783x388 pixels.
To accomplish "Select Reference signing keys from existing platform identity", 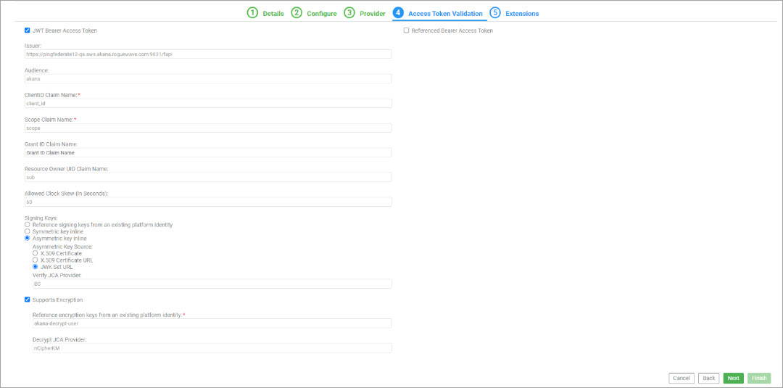I will tap(28, 225).
